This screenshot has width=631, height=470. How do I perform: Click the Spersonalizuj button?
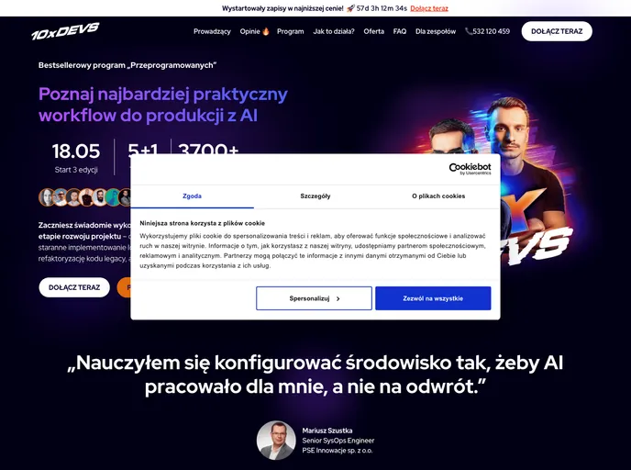point(314,298)
